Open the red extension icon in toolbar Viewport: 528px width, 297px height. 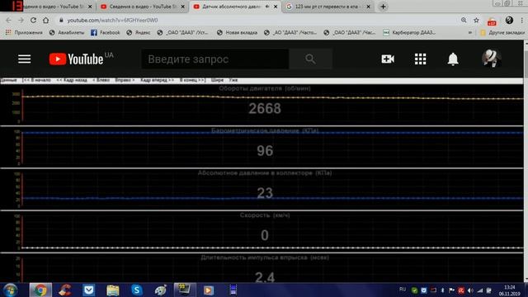click(x=492, y=21)
